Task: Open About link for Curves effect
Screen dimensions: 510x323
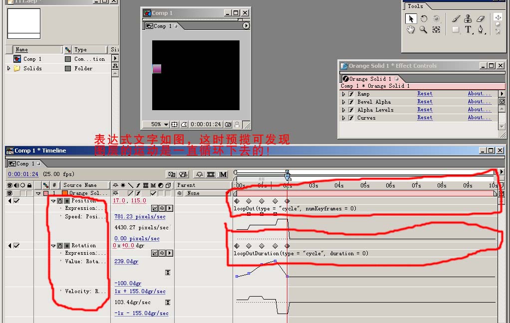Action: coord(479,118)
